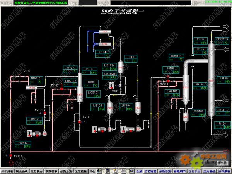Screen dimensions: 232x174
Task: Toggle the switch right of LV101 valve
Action: pos(94,128)
